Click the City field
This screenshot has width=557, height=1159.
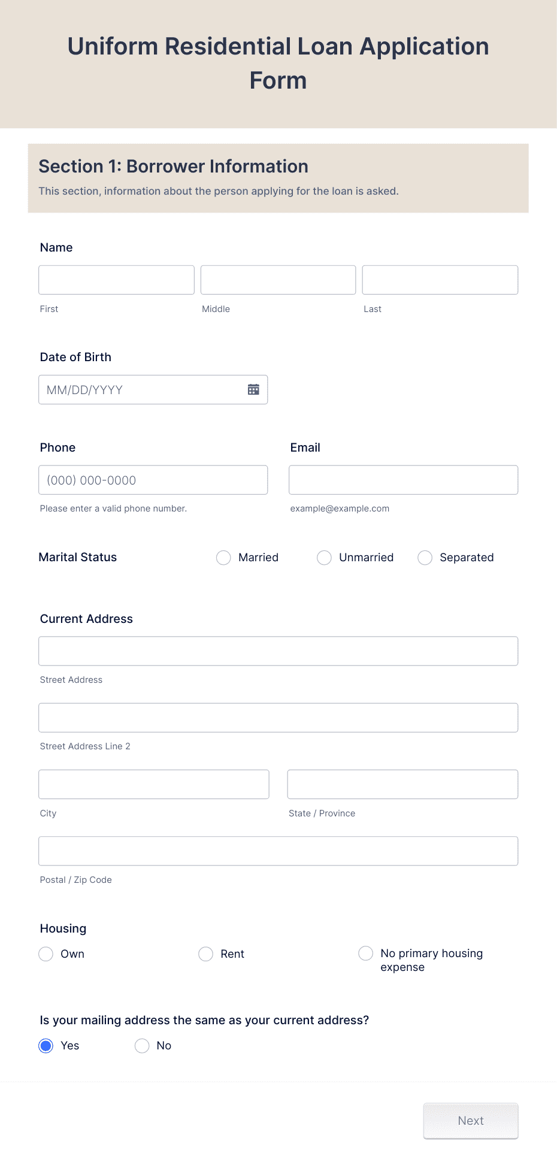click(153, 783)
